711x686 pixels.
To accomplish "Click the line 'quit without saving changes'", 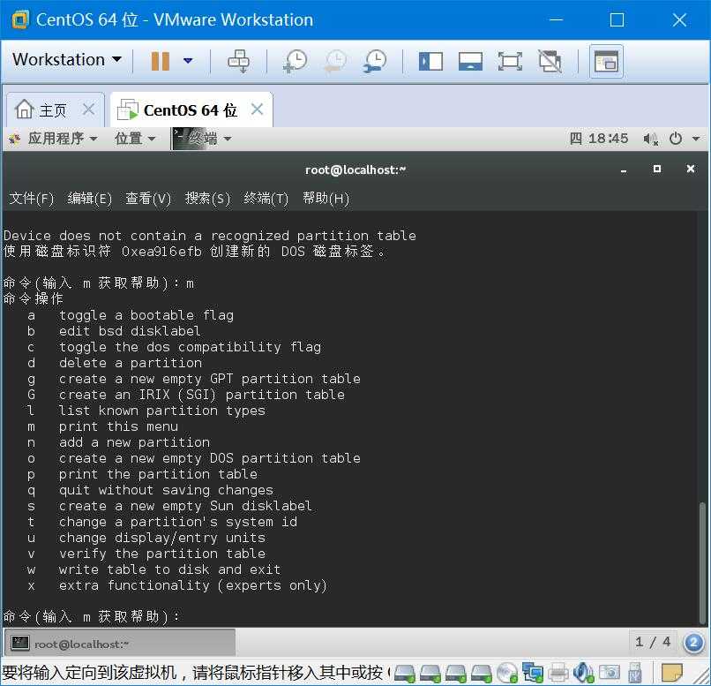I will (166, 490).
